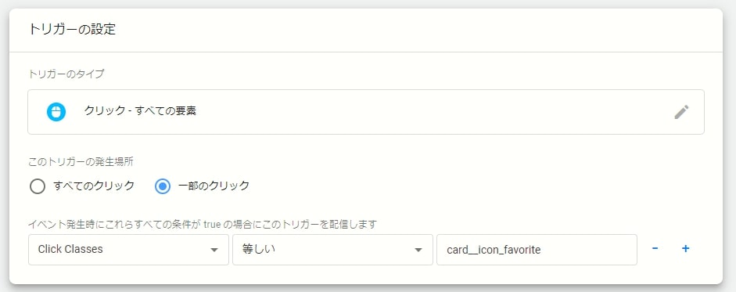Click empty area of the trigger type box
The image size is (736, 292).
click(x=422, y=112)
